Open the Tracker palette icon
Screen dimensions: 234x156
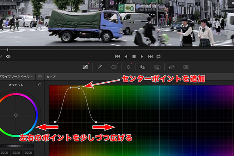tap(129, 67)
